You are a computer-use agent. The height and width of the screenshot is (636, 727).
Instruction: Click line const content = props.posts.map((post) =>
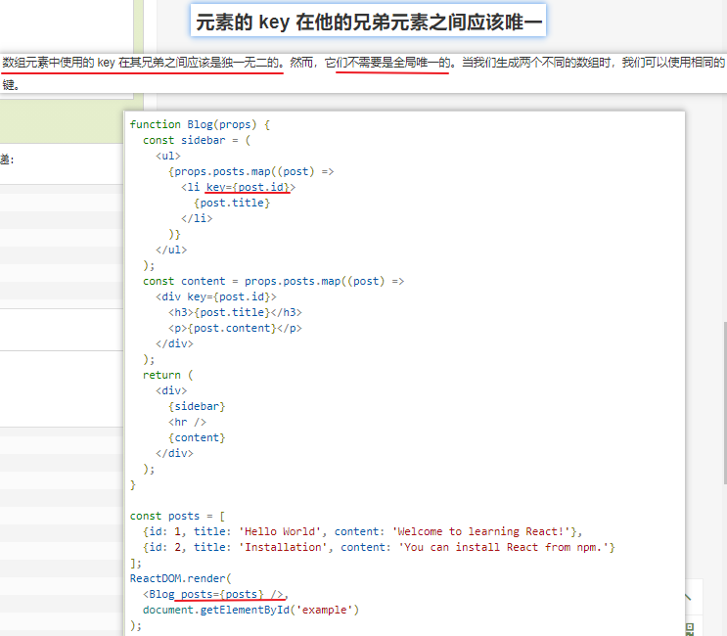click(x=274, y=281)
